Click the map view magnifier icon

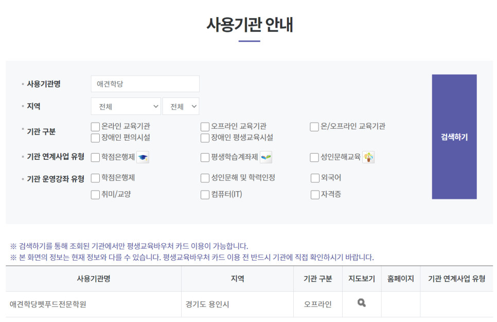point(362,303)
